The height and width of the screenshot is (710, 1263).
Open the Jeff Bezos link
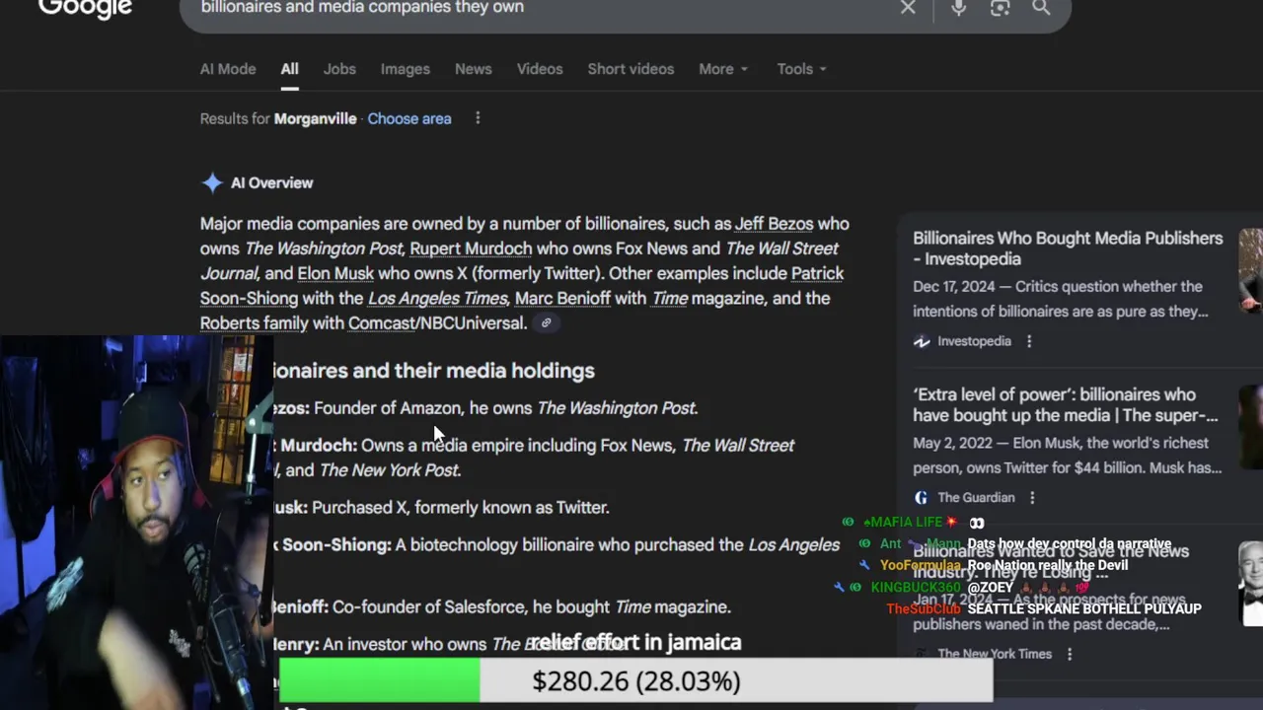774,224
